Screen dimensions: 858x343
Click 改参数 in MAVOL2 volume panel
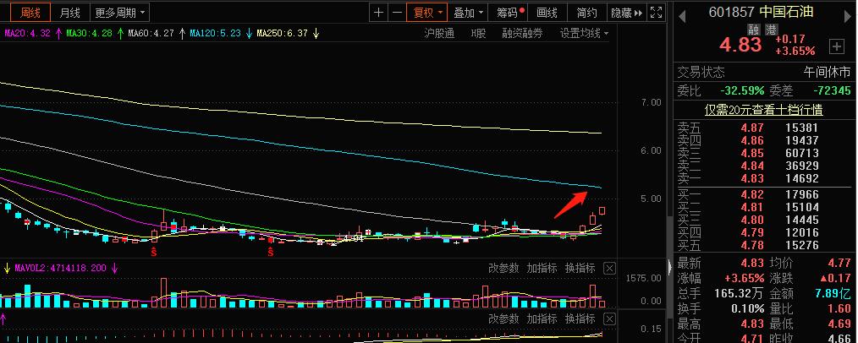point(503,268)
